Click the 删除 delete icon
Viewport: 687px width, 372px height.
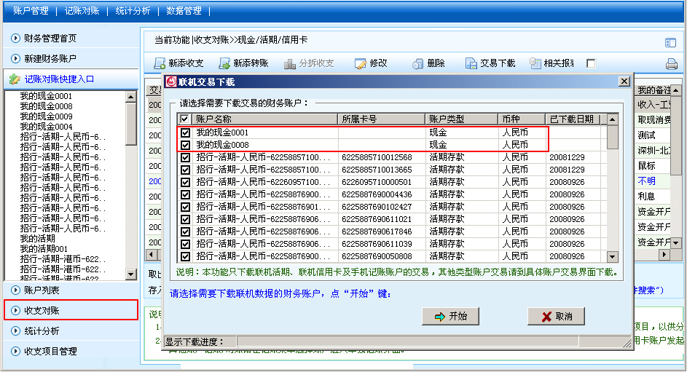coord(417,63)
